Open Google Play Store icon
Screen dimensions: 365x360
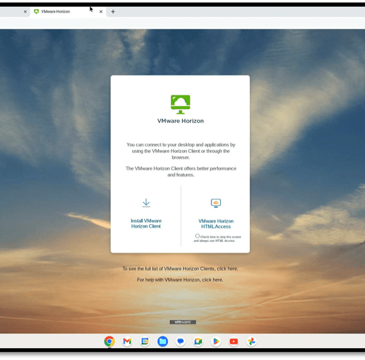216,341
